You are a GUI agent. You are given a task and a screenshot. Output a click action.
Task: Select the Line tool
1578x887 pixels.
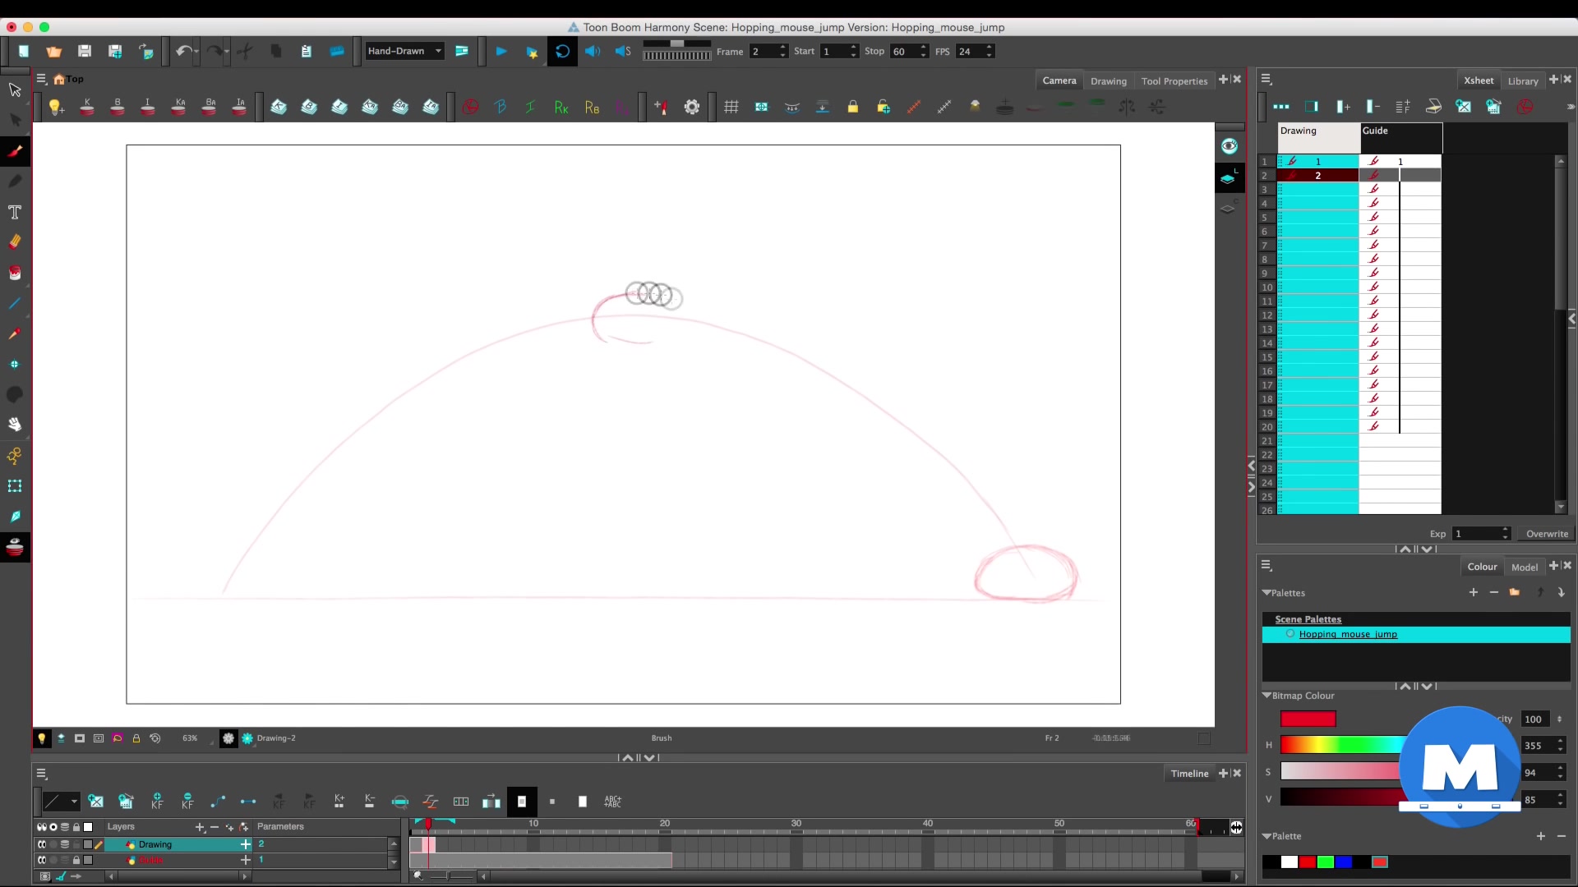pos(15,303)
